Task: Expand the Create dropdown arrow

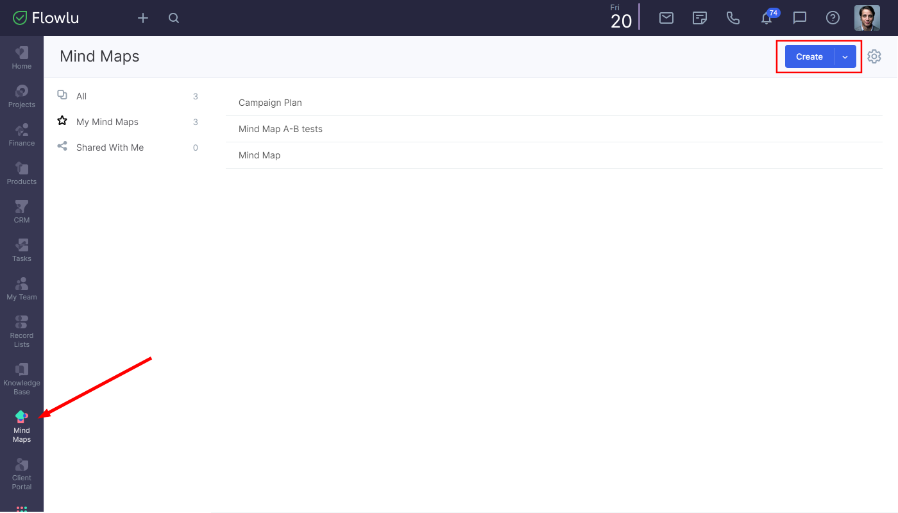Action: tap(845, 56)
